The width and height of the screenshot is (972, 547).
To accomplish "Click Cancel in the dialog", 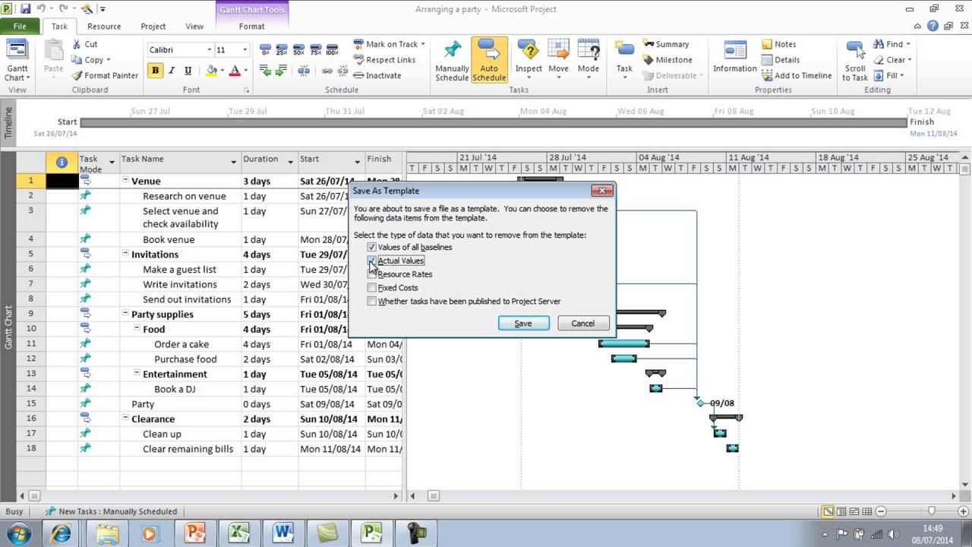I will click(582, 324).
